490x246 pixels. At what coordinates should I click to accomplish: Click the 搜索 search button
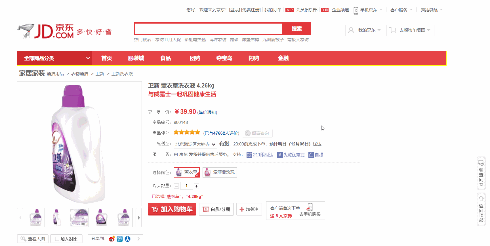297,29
